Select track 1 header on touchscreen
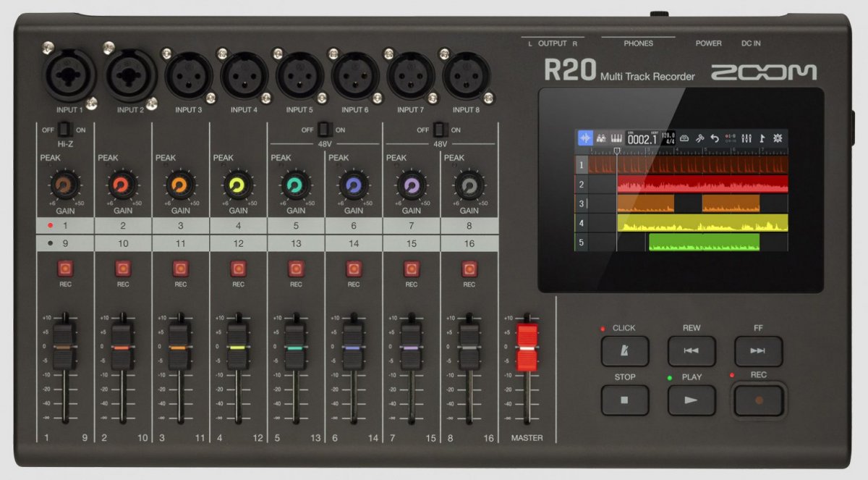The width and height of the screenshot is (868, 480). coord(581,166)
